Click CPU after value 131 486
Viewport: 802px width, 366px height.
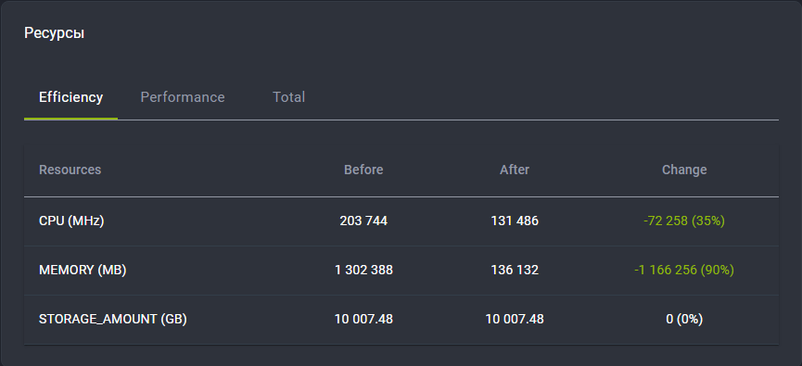pos(515,221)
